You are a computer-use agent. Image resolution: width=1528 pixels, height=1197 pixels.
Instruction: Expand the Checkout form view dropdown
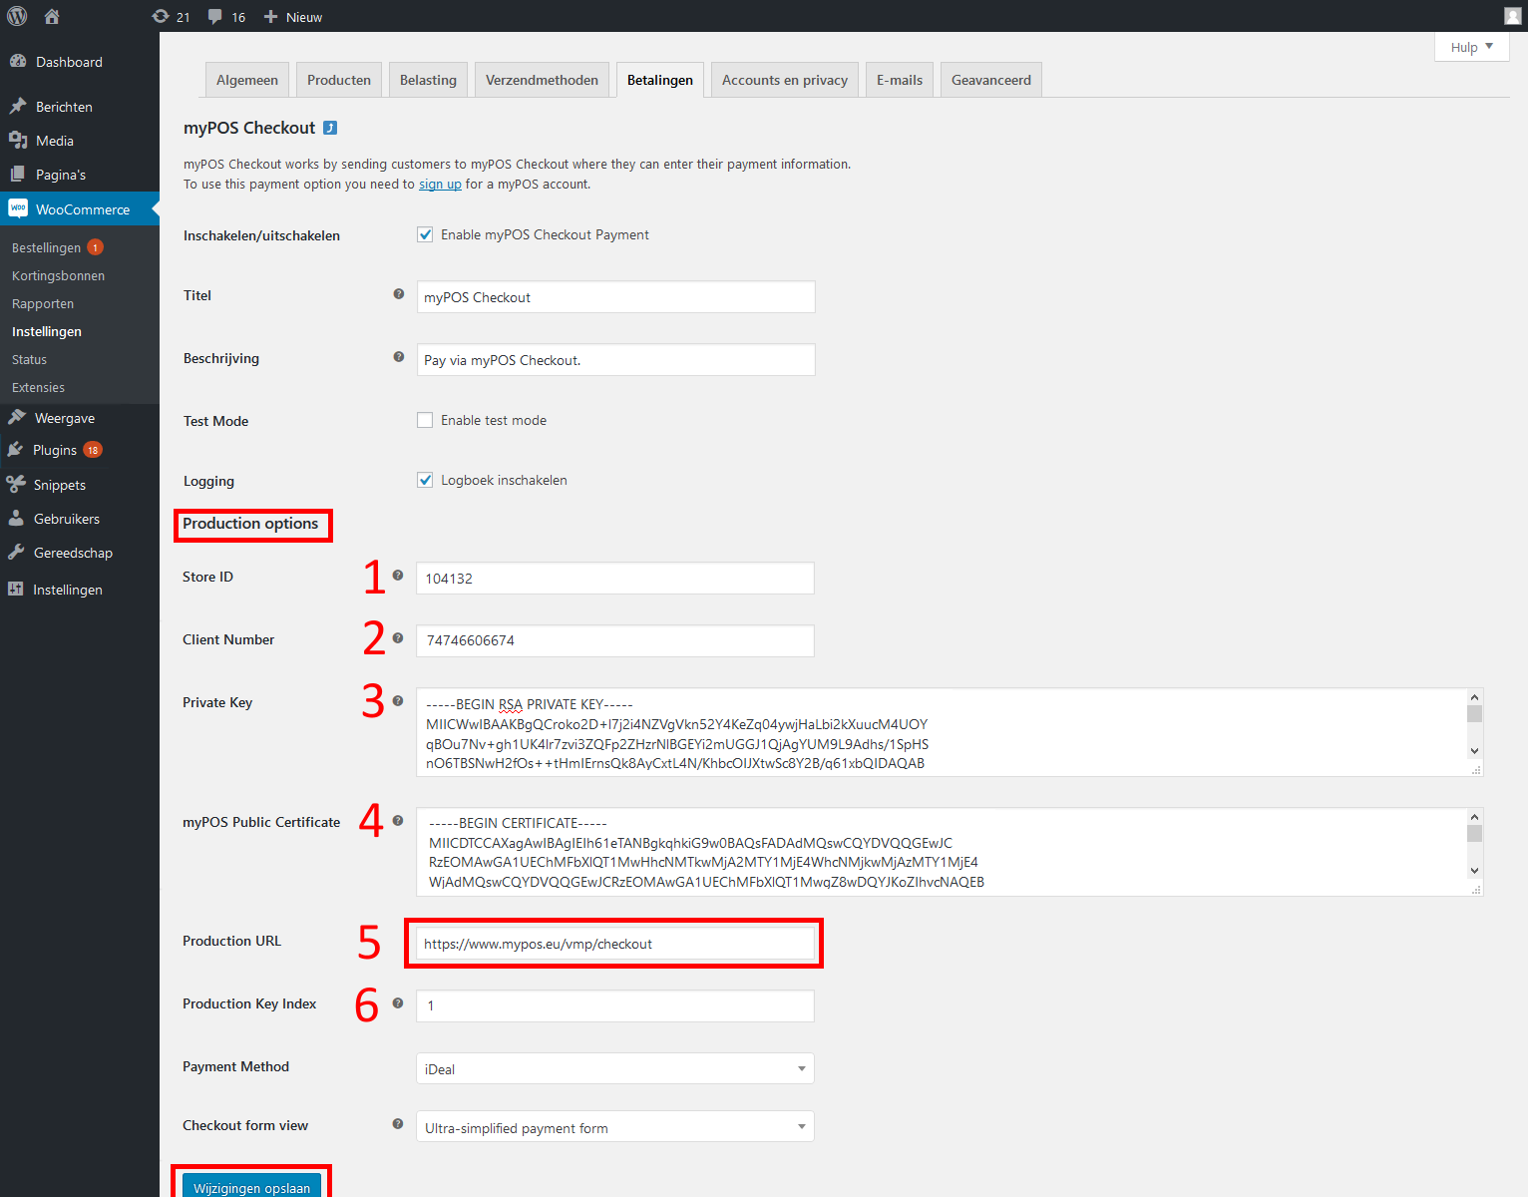(x=614, y=1127)
